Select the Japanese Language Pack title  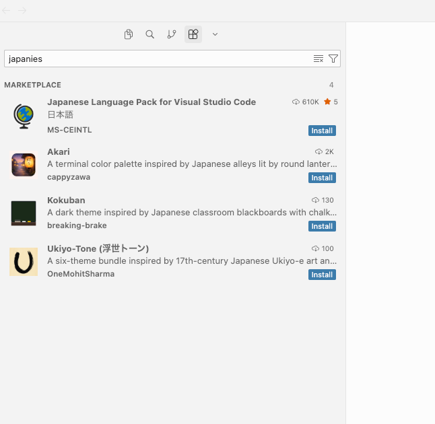click(152, 102)
